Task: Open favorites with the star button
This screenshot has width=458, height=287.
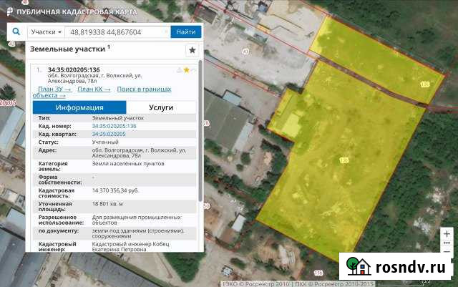Action: (x=192, y=50)
